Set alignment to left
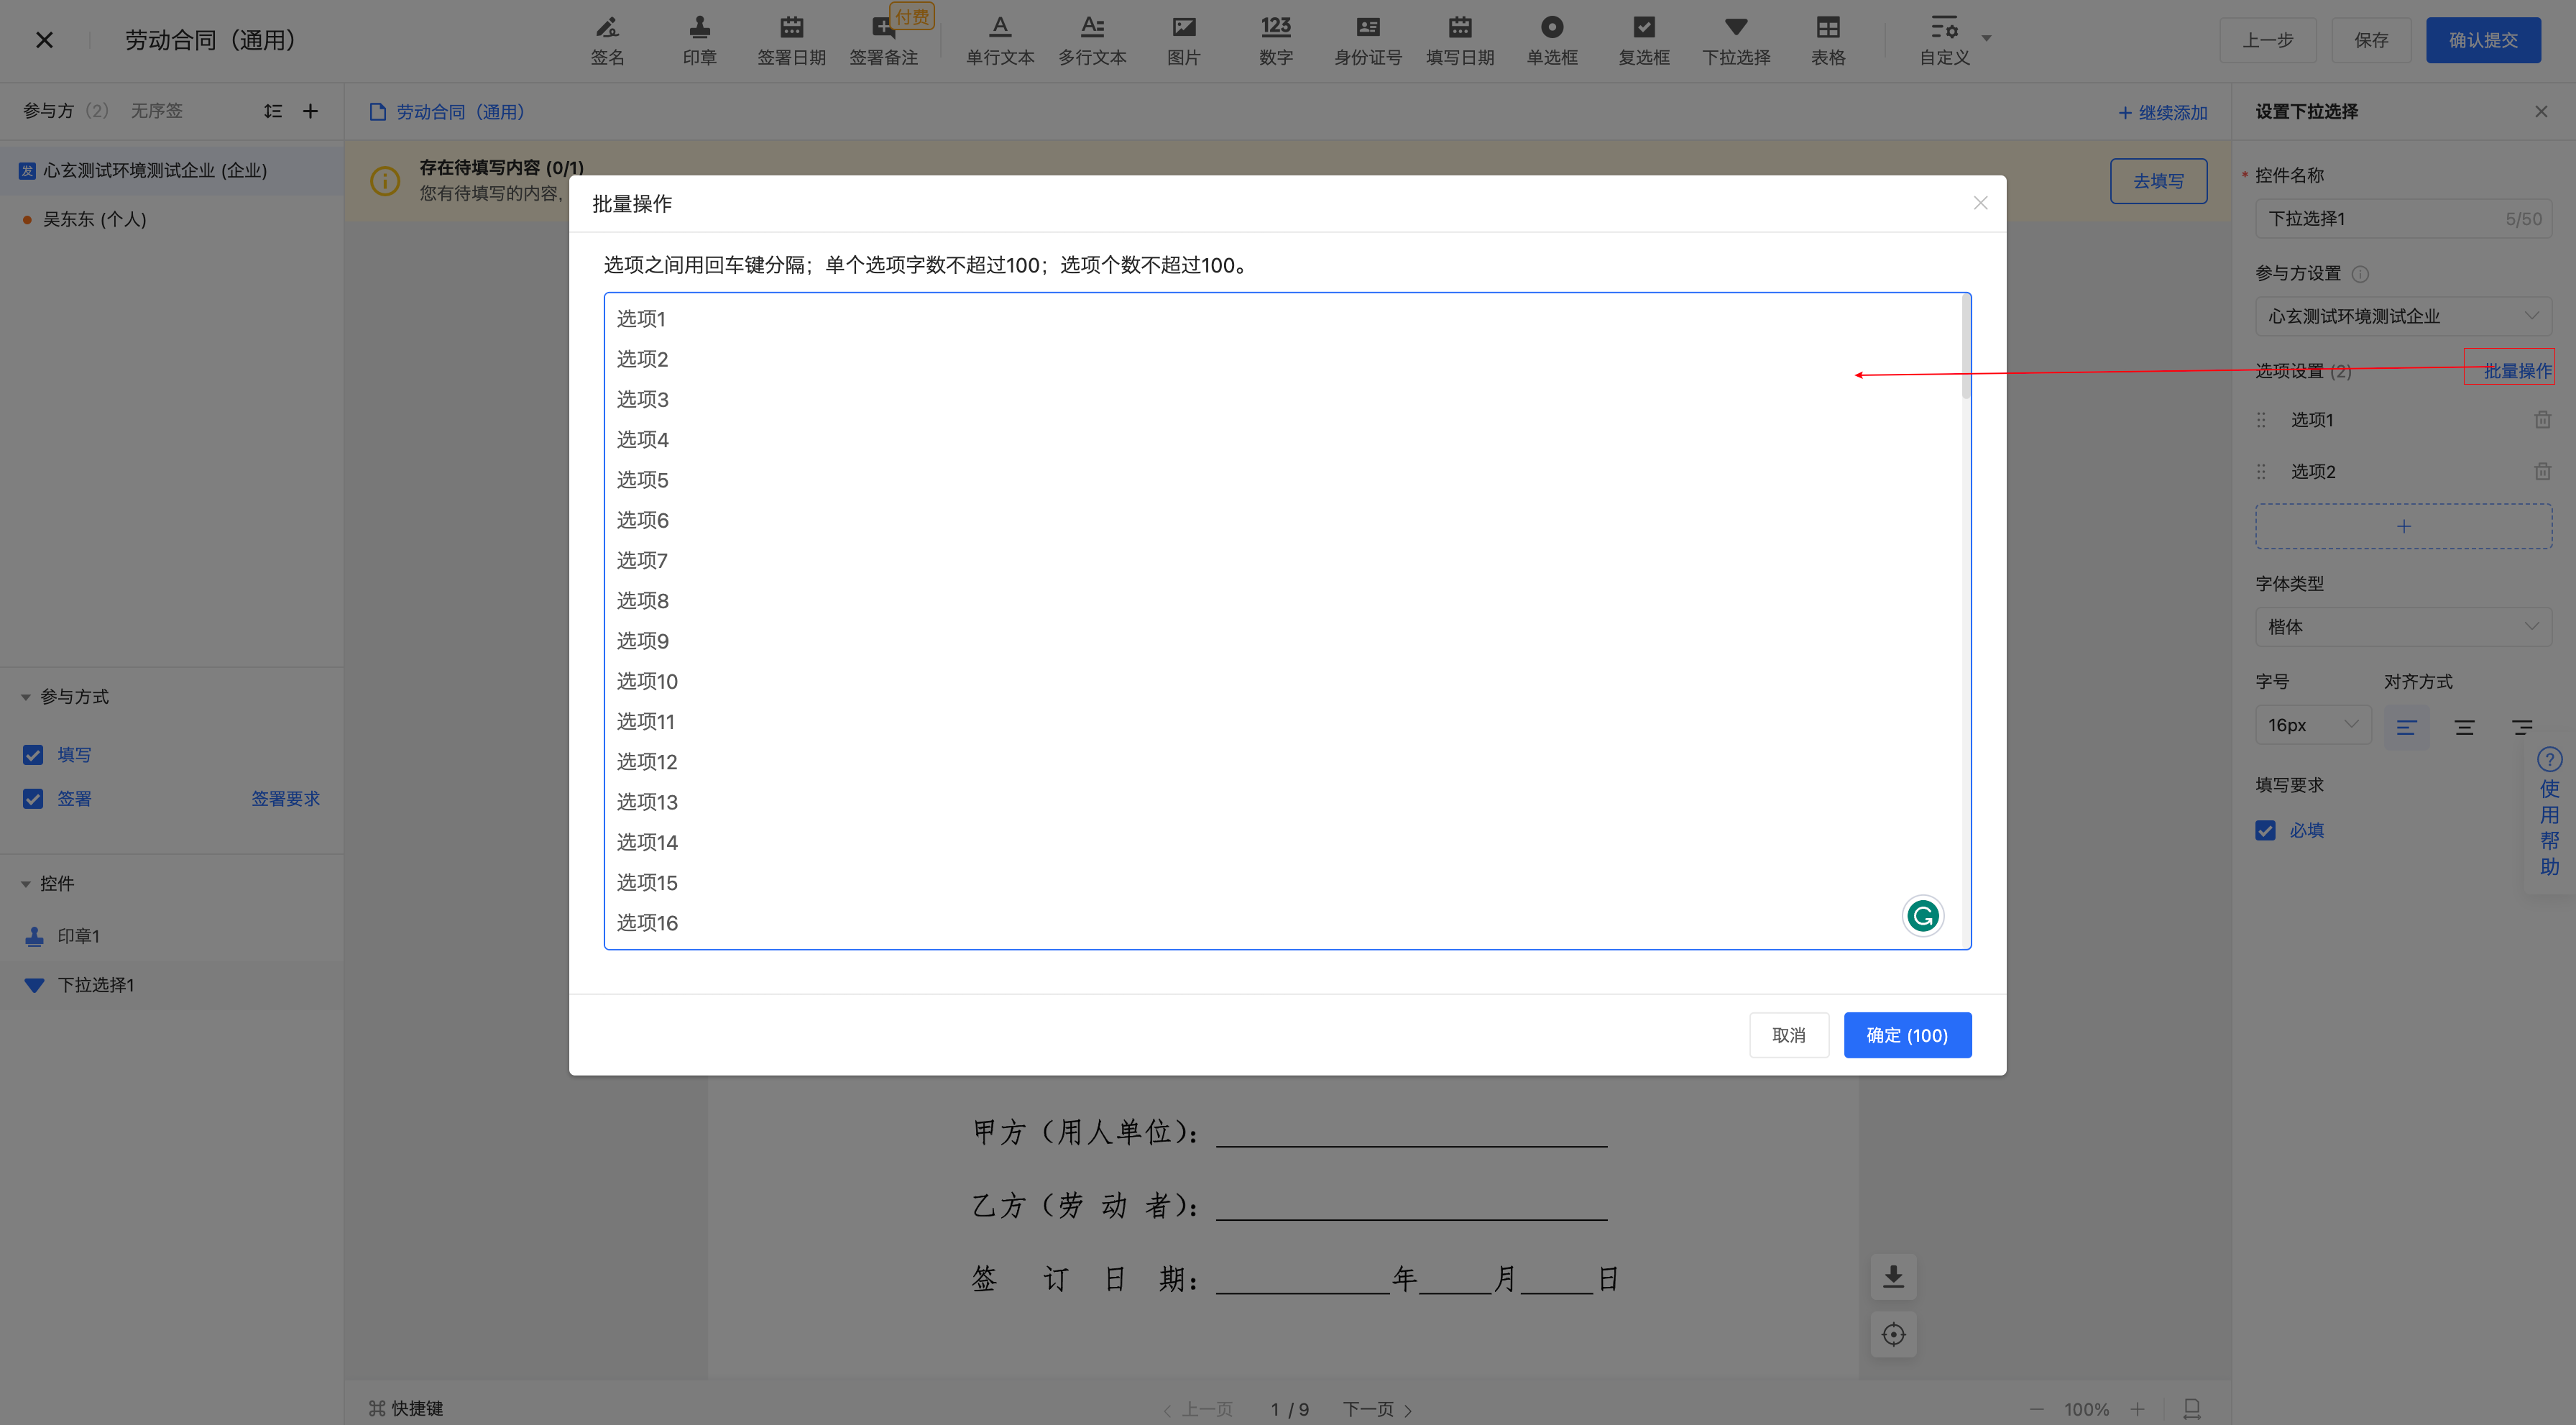This screenshot has width=2576, height=1425. pos(2406,727)
